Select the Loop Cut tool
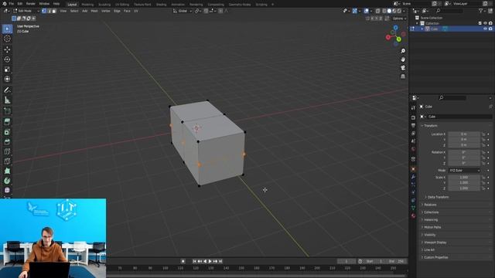 point(7,151)
